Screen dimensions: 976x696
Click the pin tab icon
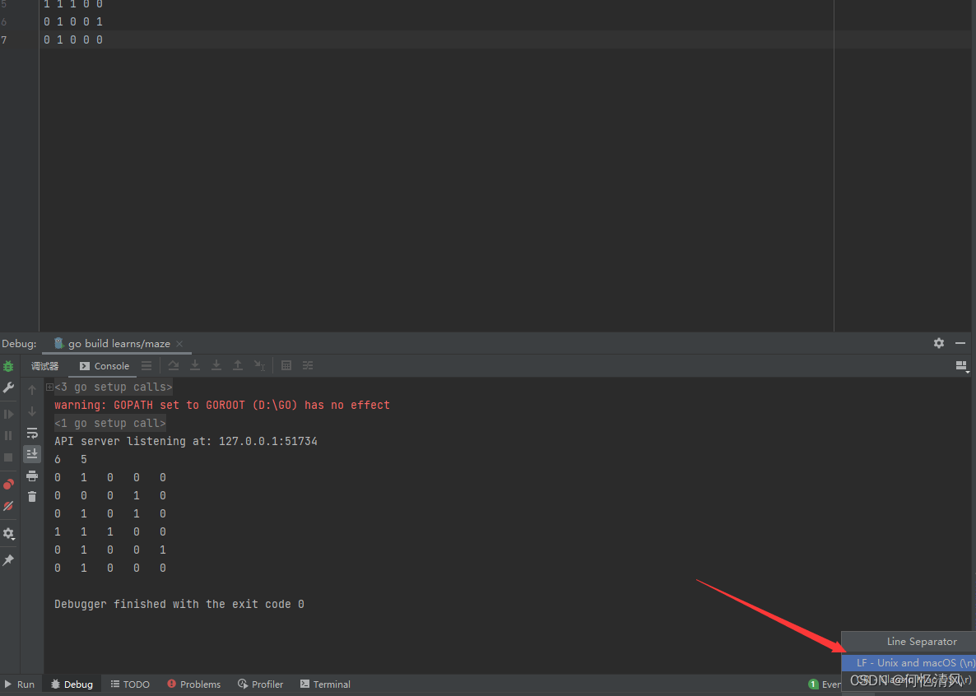pos(9,559)
